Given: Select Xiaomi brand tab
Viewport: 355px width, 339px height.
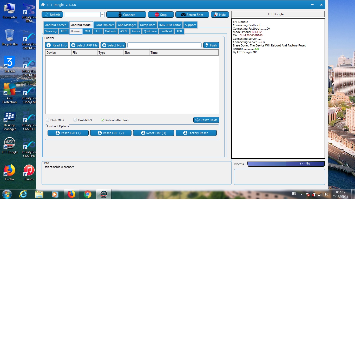Looking at the screenshot, I should 136,31.
